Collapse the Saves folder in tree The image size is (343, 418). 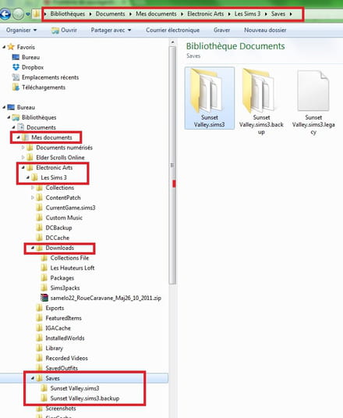click(33, 378)
